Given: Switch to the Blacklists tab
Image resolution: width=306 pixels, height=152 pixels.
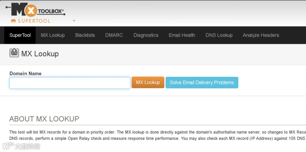Looking at the screenshot, I should 85,35.
